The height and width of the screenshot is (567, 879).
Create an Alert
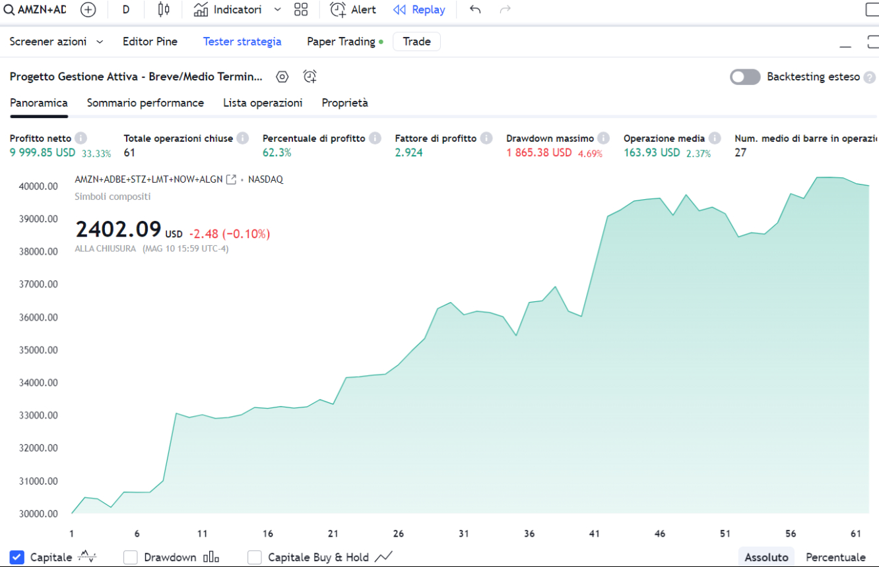(353, 10)
